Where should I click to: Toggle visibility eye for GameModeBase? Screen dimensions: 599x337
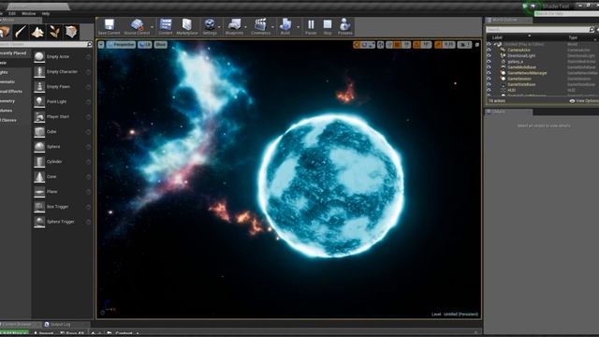coord(489,66)
